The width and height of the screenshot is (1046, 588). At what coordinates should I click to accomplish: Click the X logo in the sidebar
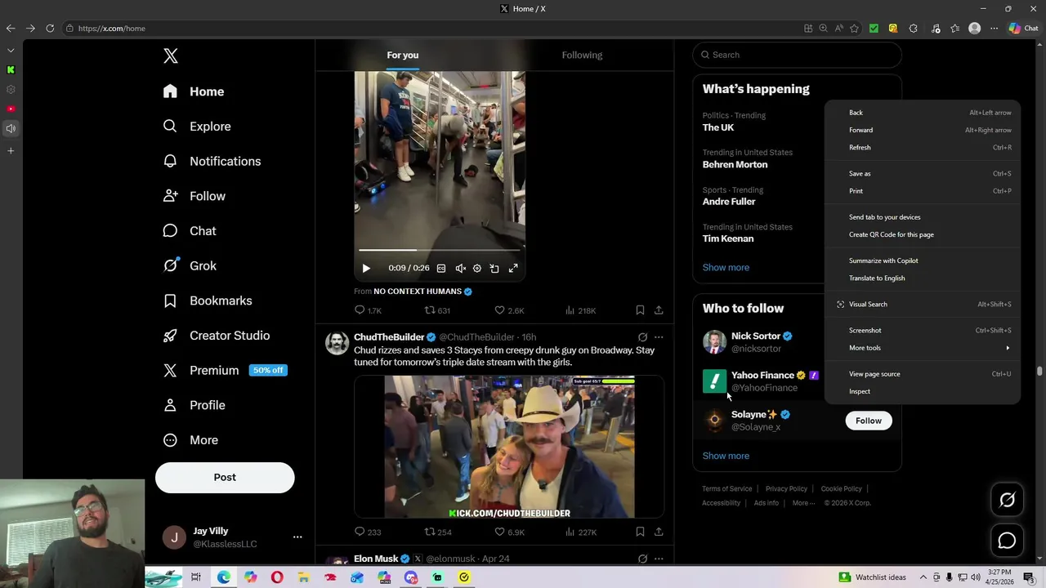[x=170, y=56]
